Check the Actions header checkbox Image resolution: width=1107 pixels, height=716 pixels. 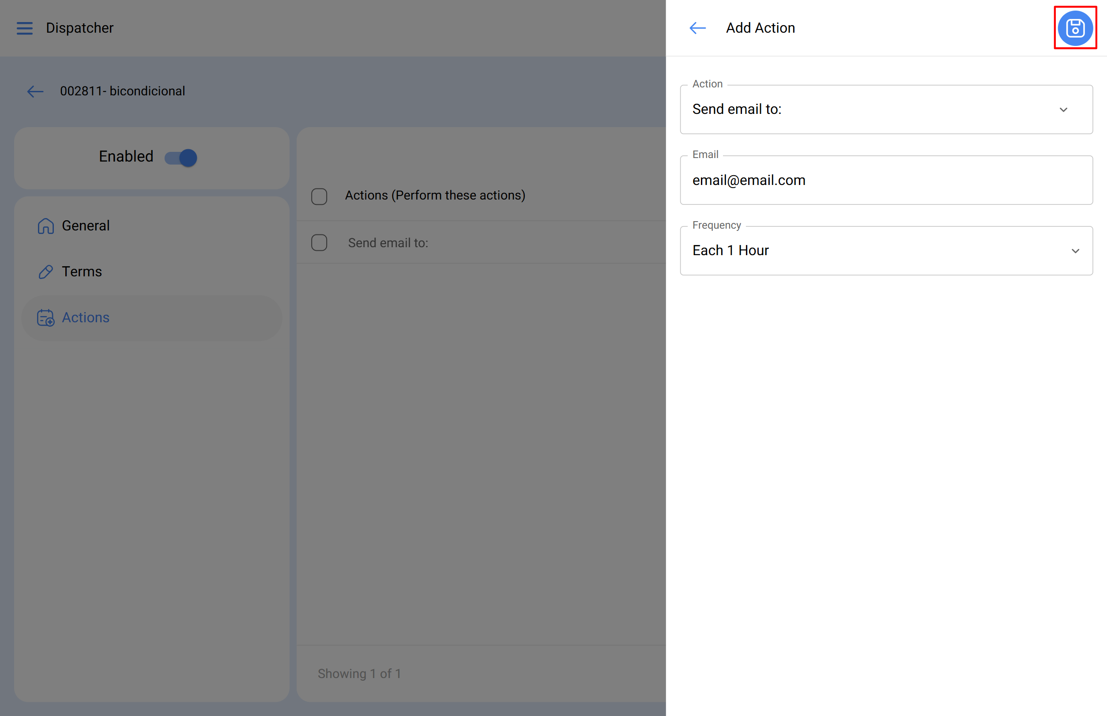319,196
